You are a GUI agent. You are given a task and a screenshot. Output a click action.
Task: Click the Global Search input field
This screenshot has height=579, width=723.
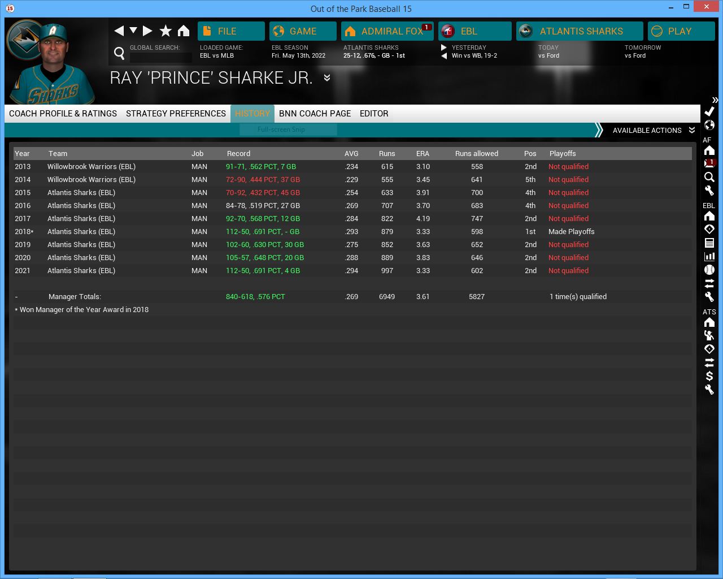[161, 57]
